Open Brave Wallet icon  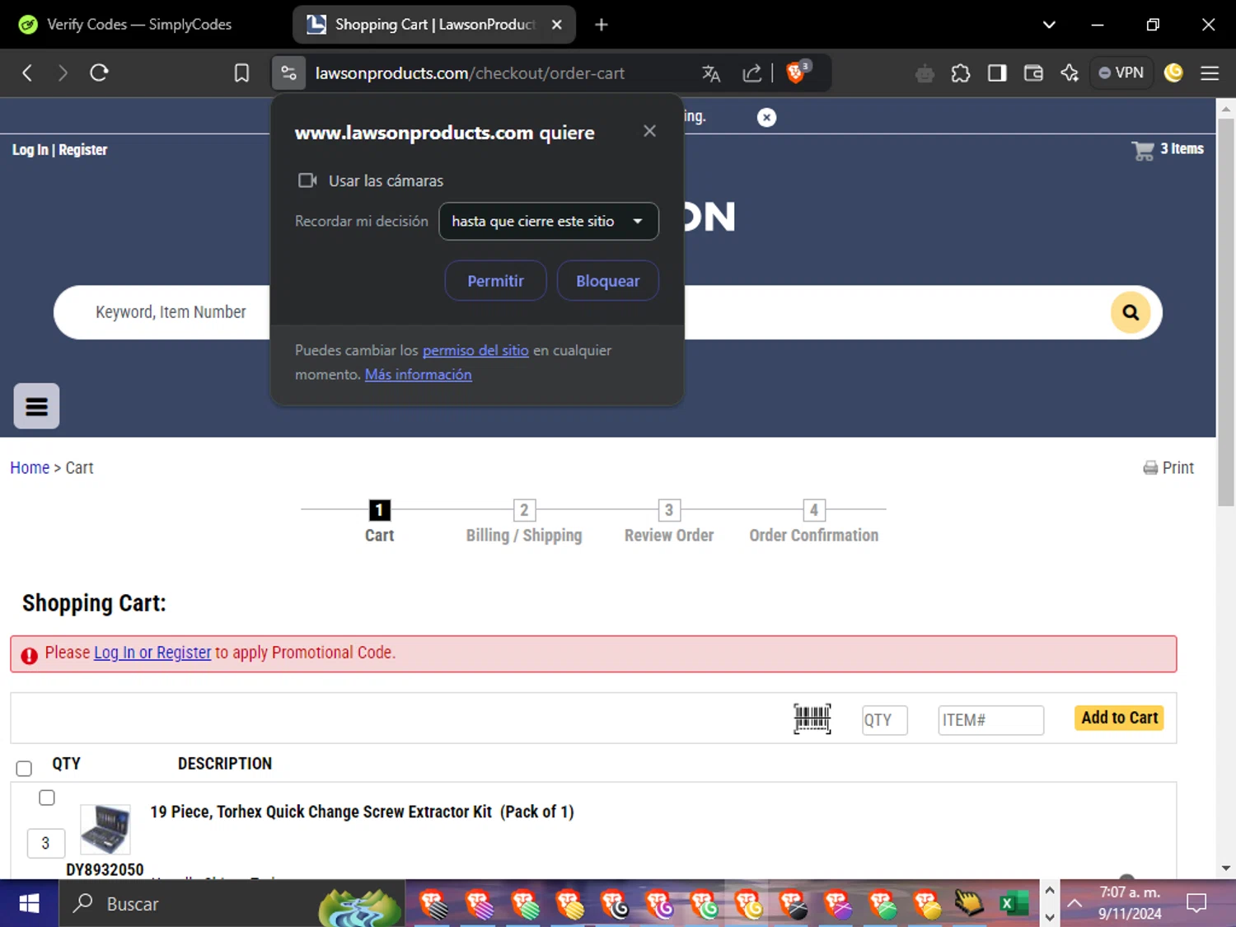click(1033, 73)
